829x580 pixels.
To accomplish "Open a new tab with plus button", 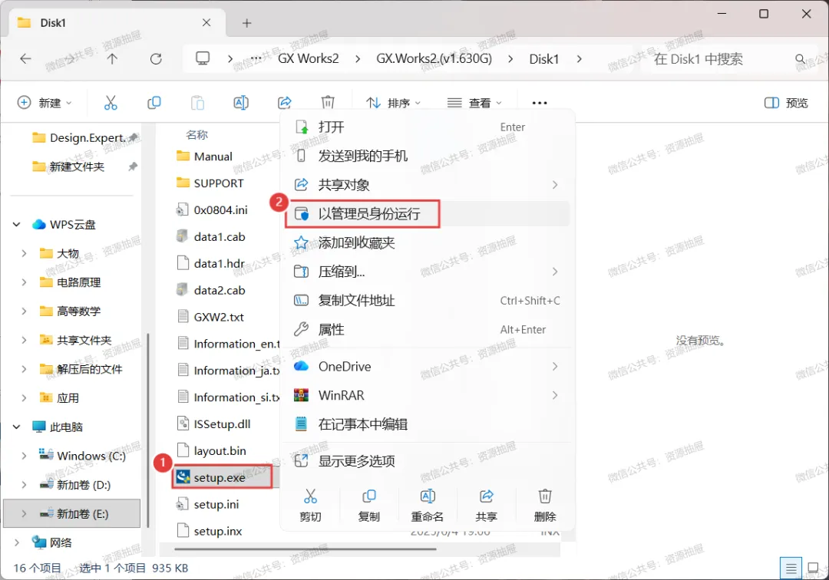I will (x=247, y=23).
